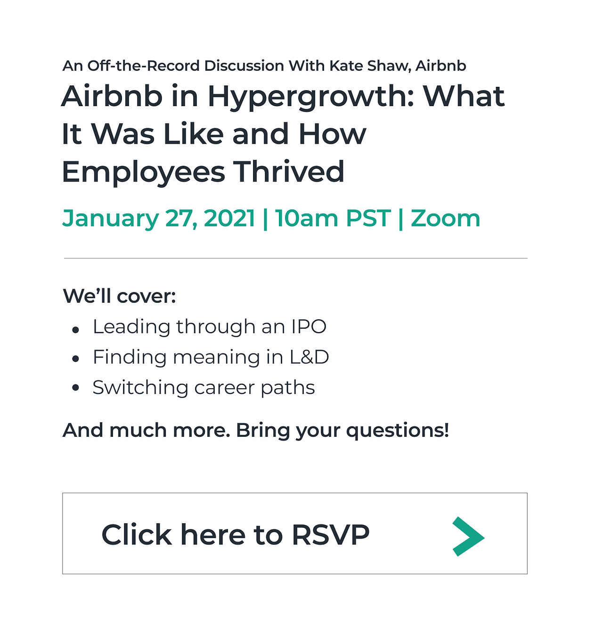Select 'Finding meaning in L&D' bullet item
This screenshot has height=617, width=603.
coord(211,357)
